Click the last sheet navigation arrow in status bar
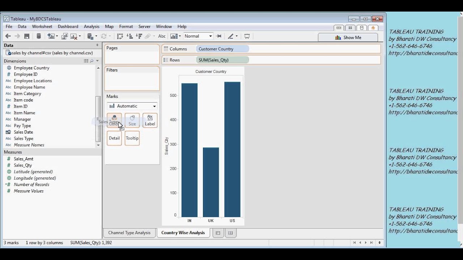The height and width of the screenshot is (260, 463). pos(372,243)
